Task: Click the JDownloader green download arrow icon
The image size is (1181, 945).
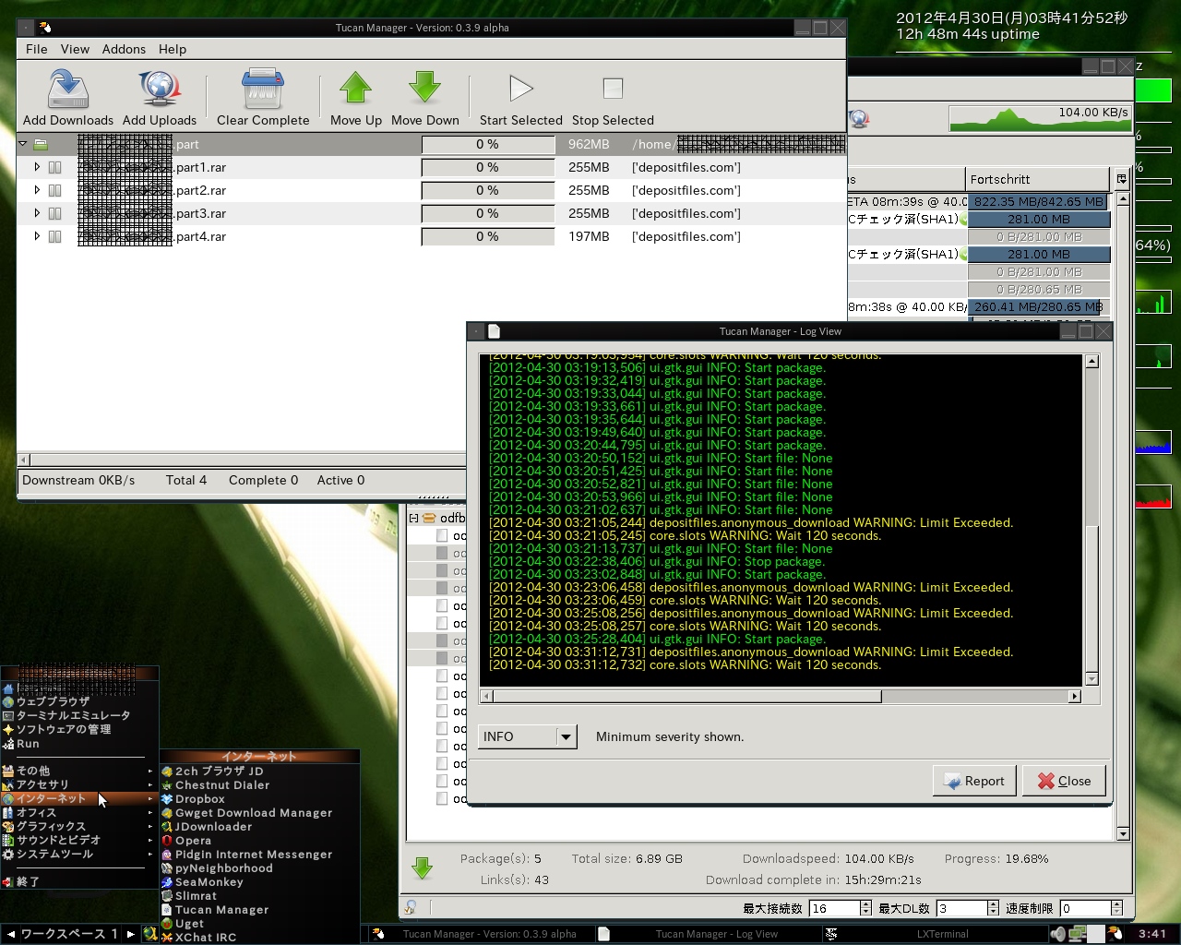Action: click(x=423, y=867)
